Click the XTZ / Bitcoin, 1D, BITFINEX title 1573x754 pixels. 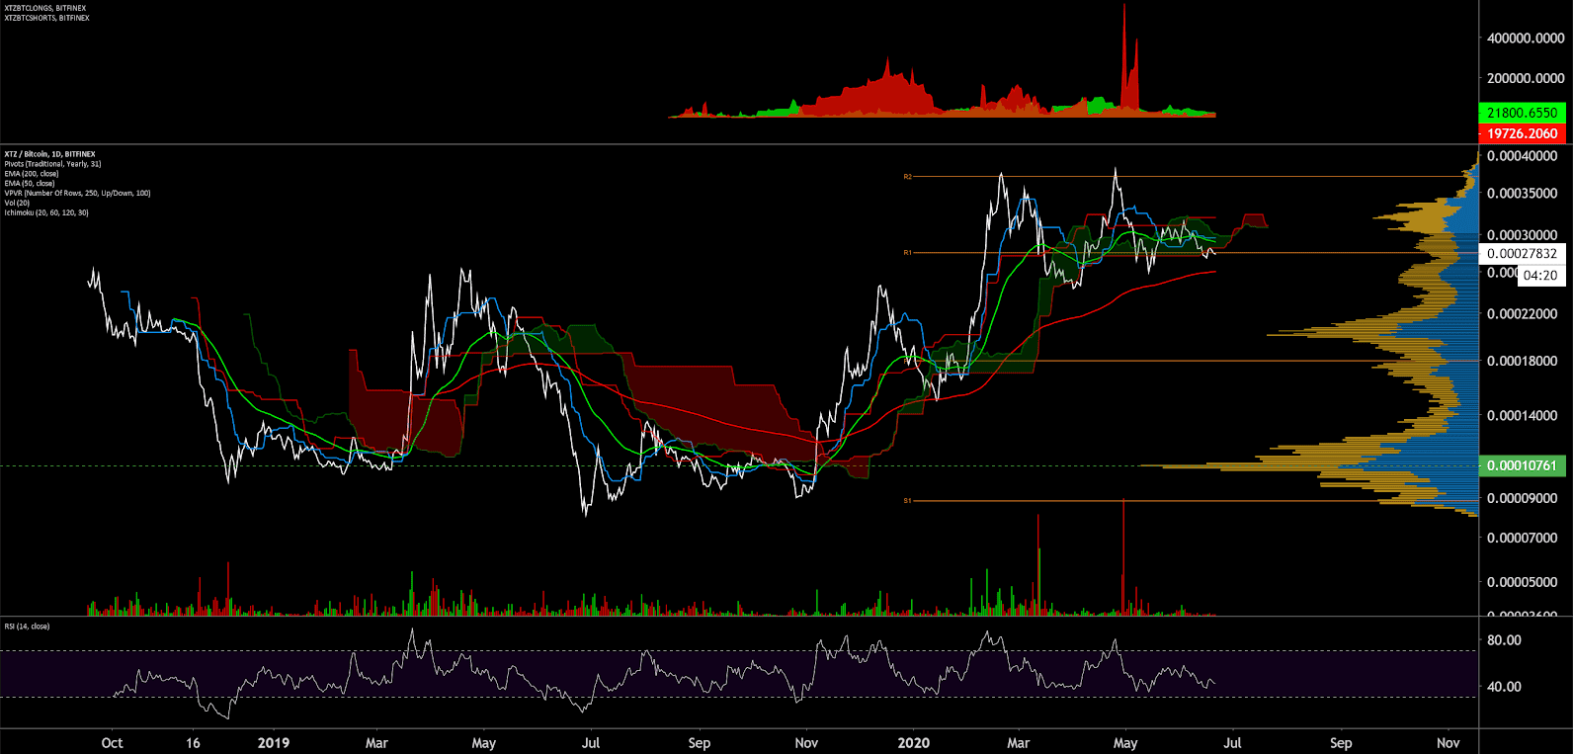coord(49,154)
